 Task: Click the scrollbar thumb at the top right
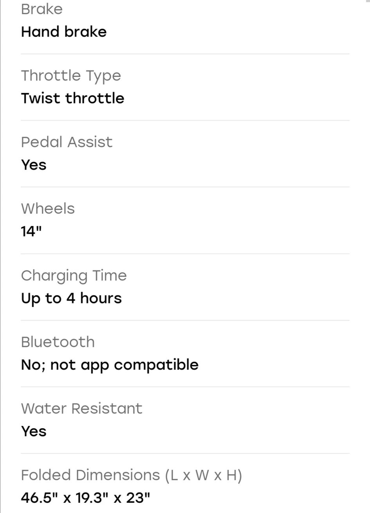click(367, 1)
